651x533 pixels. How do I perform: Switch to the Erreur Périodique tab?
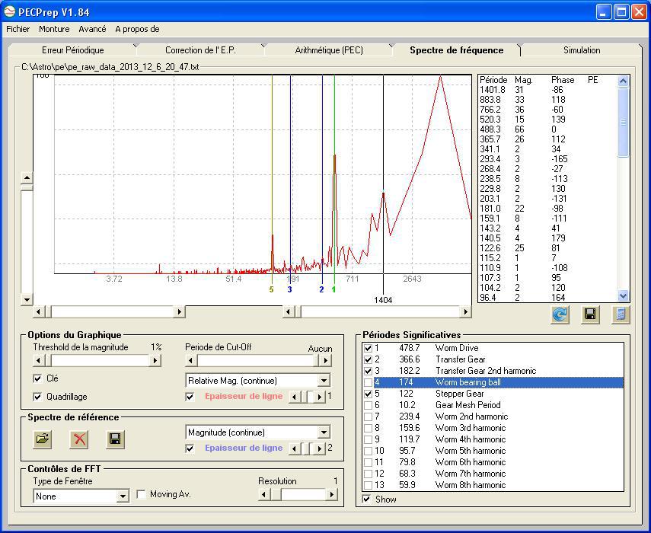pyautogui.click(x=72, y=50)
